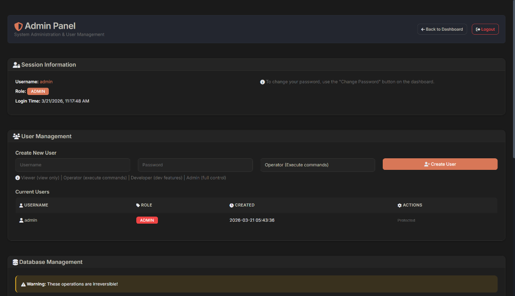515x296 pixels.
Task: Click the page vertical scrollbar
Action: [x=512, y=80]
